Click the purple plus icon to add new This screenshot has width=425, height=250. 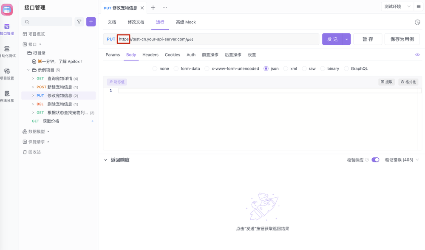click(x=91, y=21)
